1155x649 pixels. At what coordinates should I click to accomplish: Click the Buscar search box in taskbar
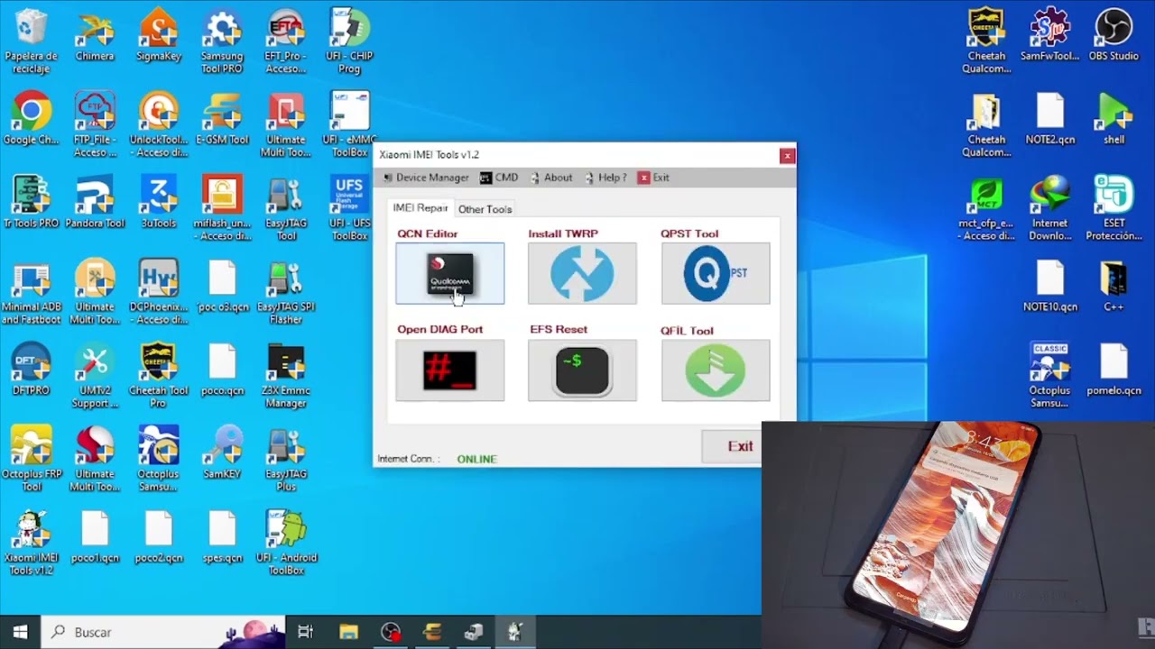[x=164, y=632]
